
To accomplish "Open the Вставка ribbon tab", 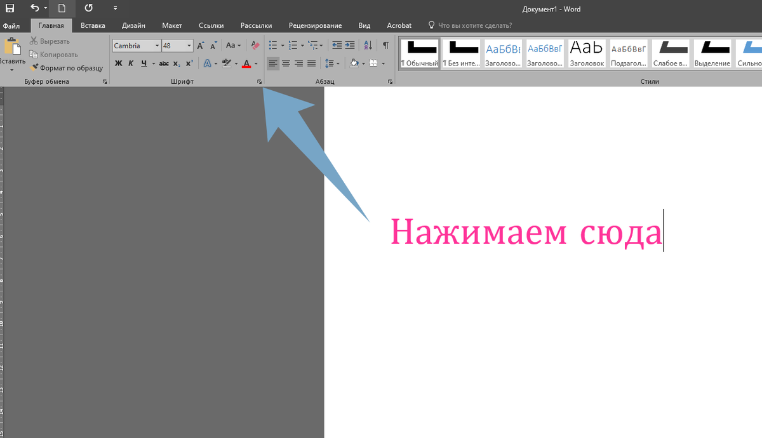I will 93,25.
